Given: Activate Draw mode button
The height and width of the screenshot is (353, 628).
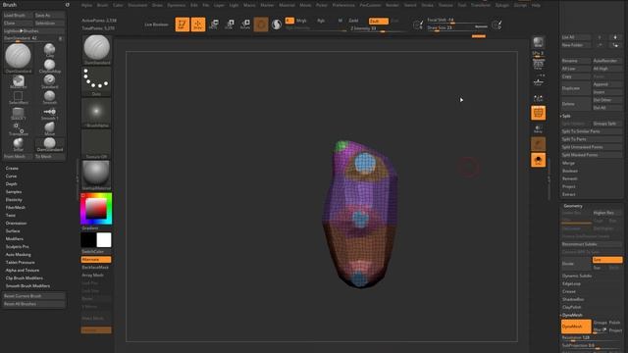Looking at the screenshot, I should pyautogui.click(x=198, y=25).
